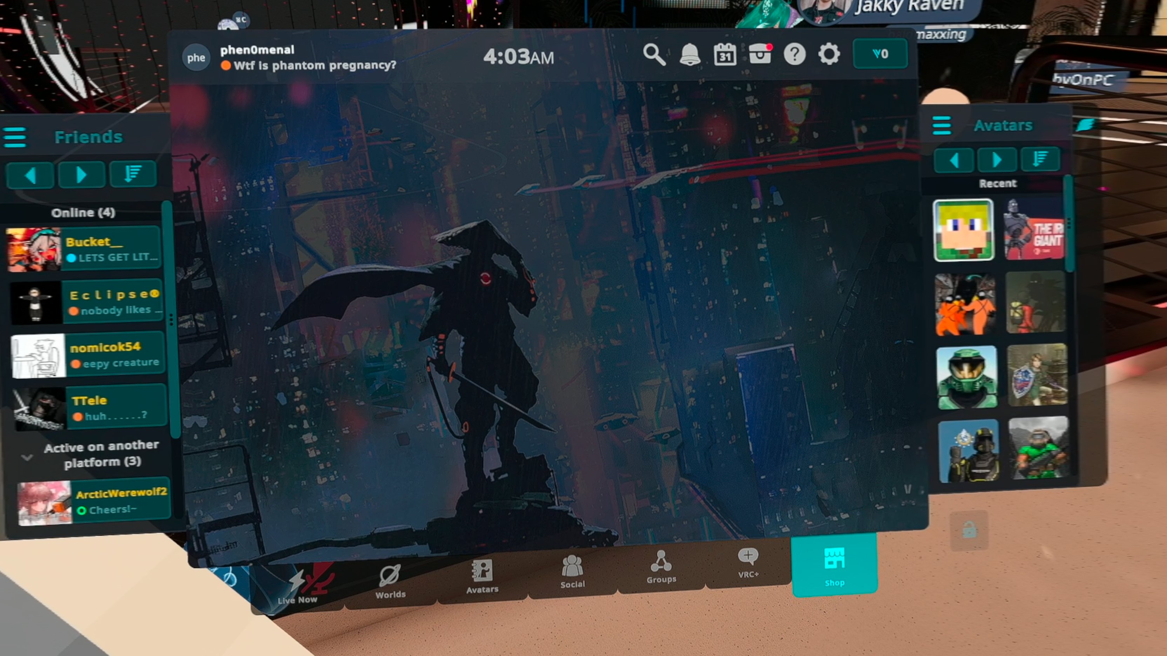Open the calendar events icon
This screenshot has width=1167, height=656.
(724, 55)
